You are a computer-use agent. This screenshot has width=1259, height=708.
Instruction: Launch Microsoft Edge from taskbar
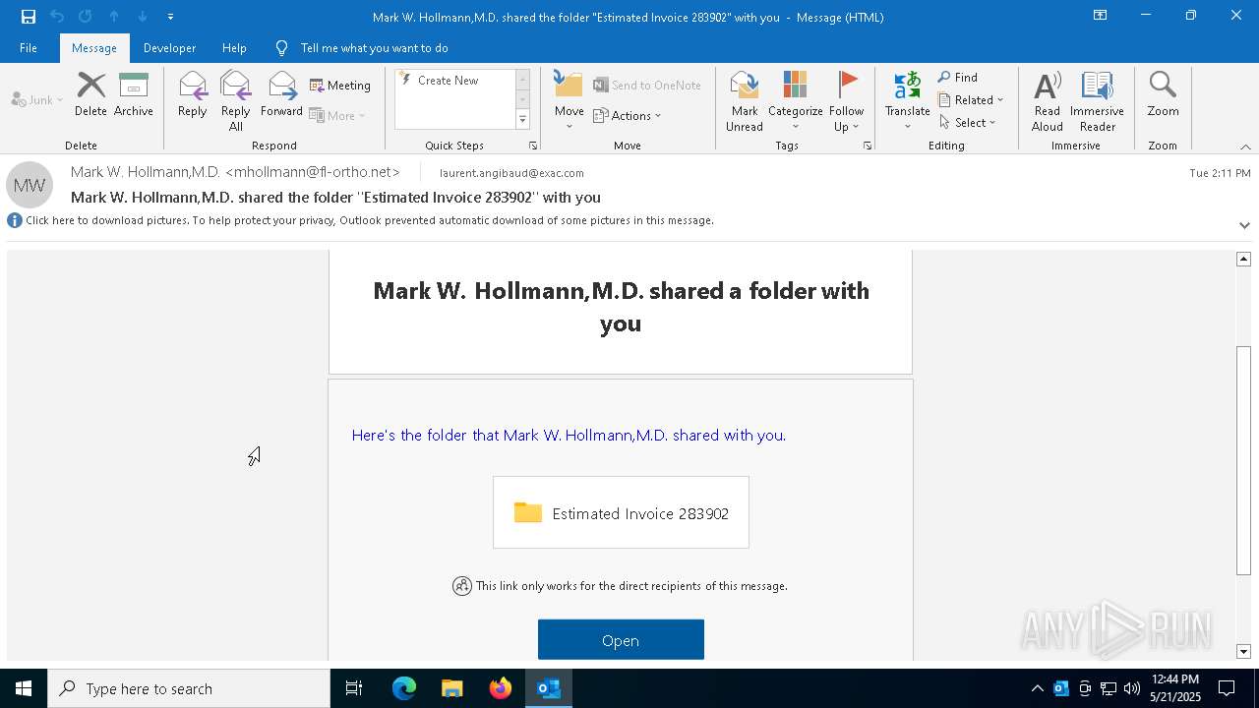[404, 688]
